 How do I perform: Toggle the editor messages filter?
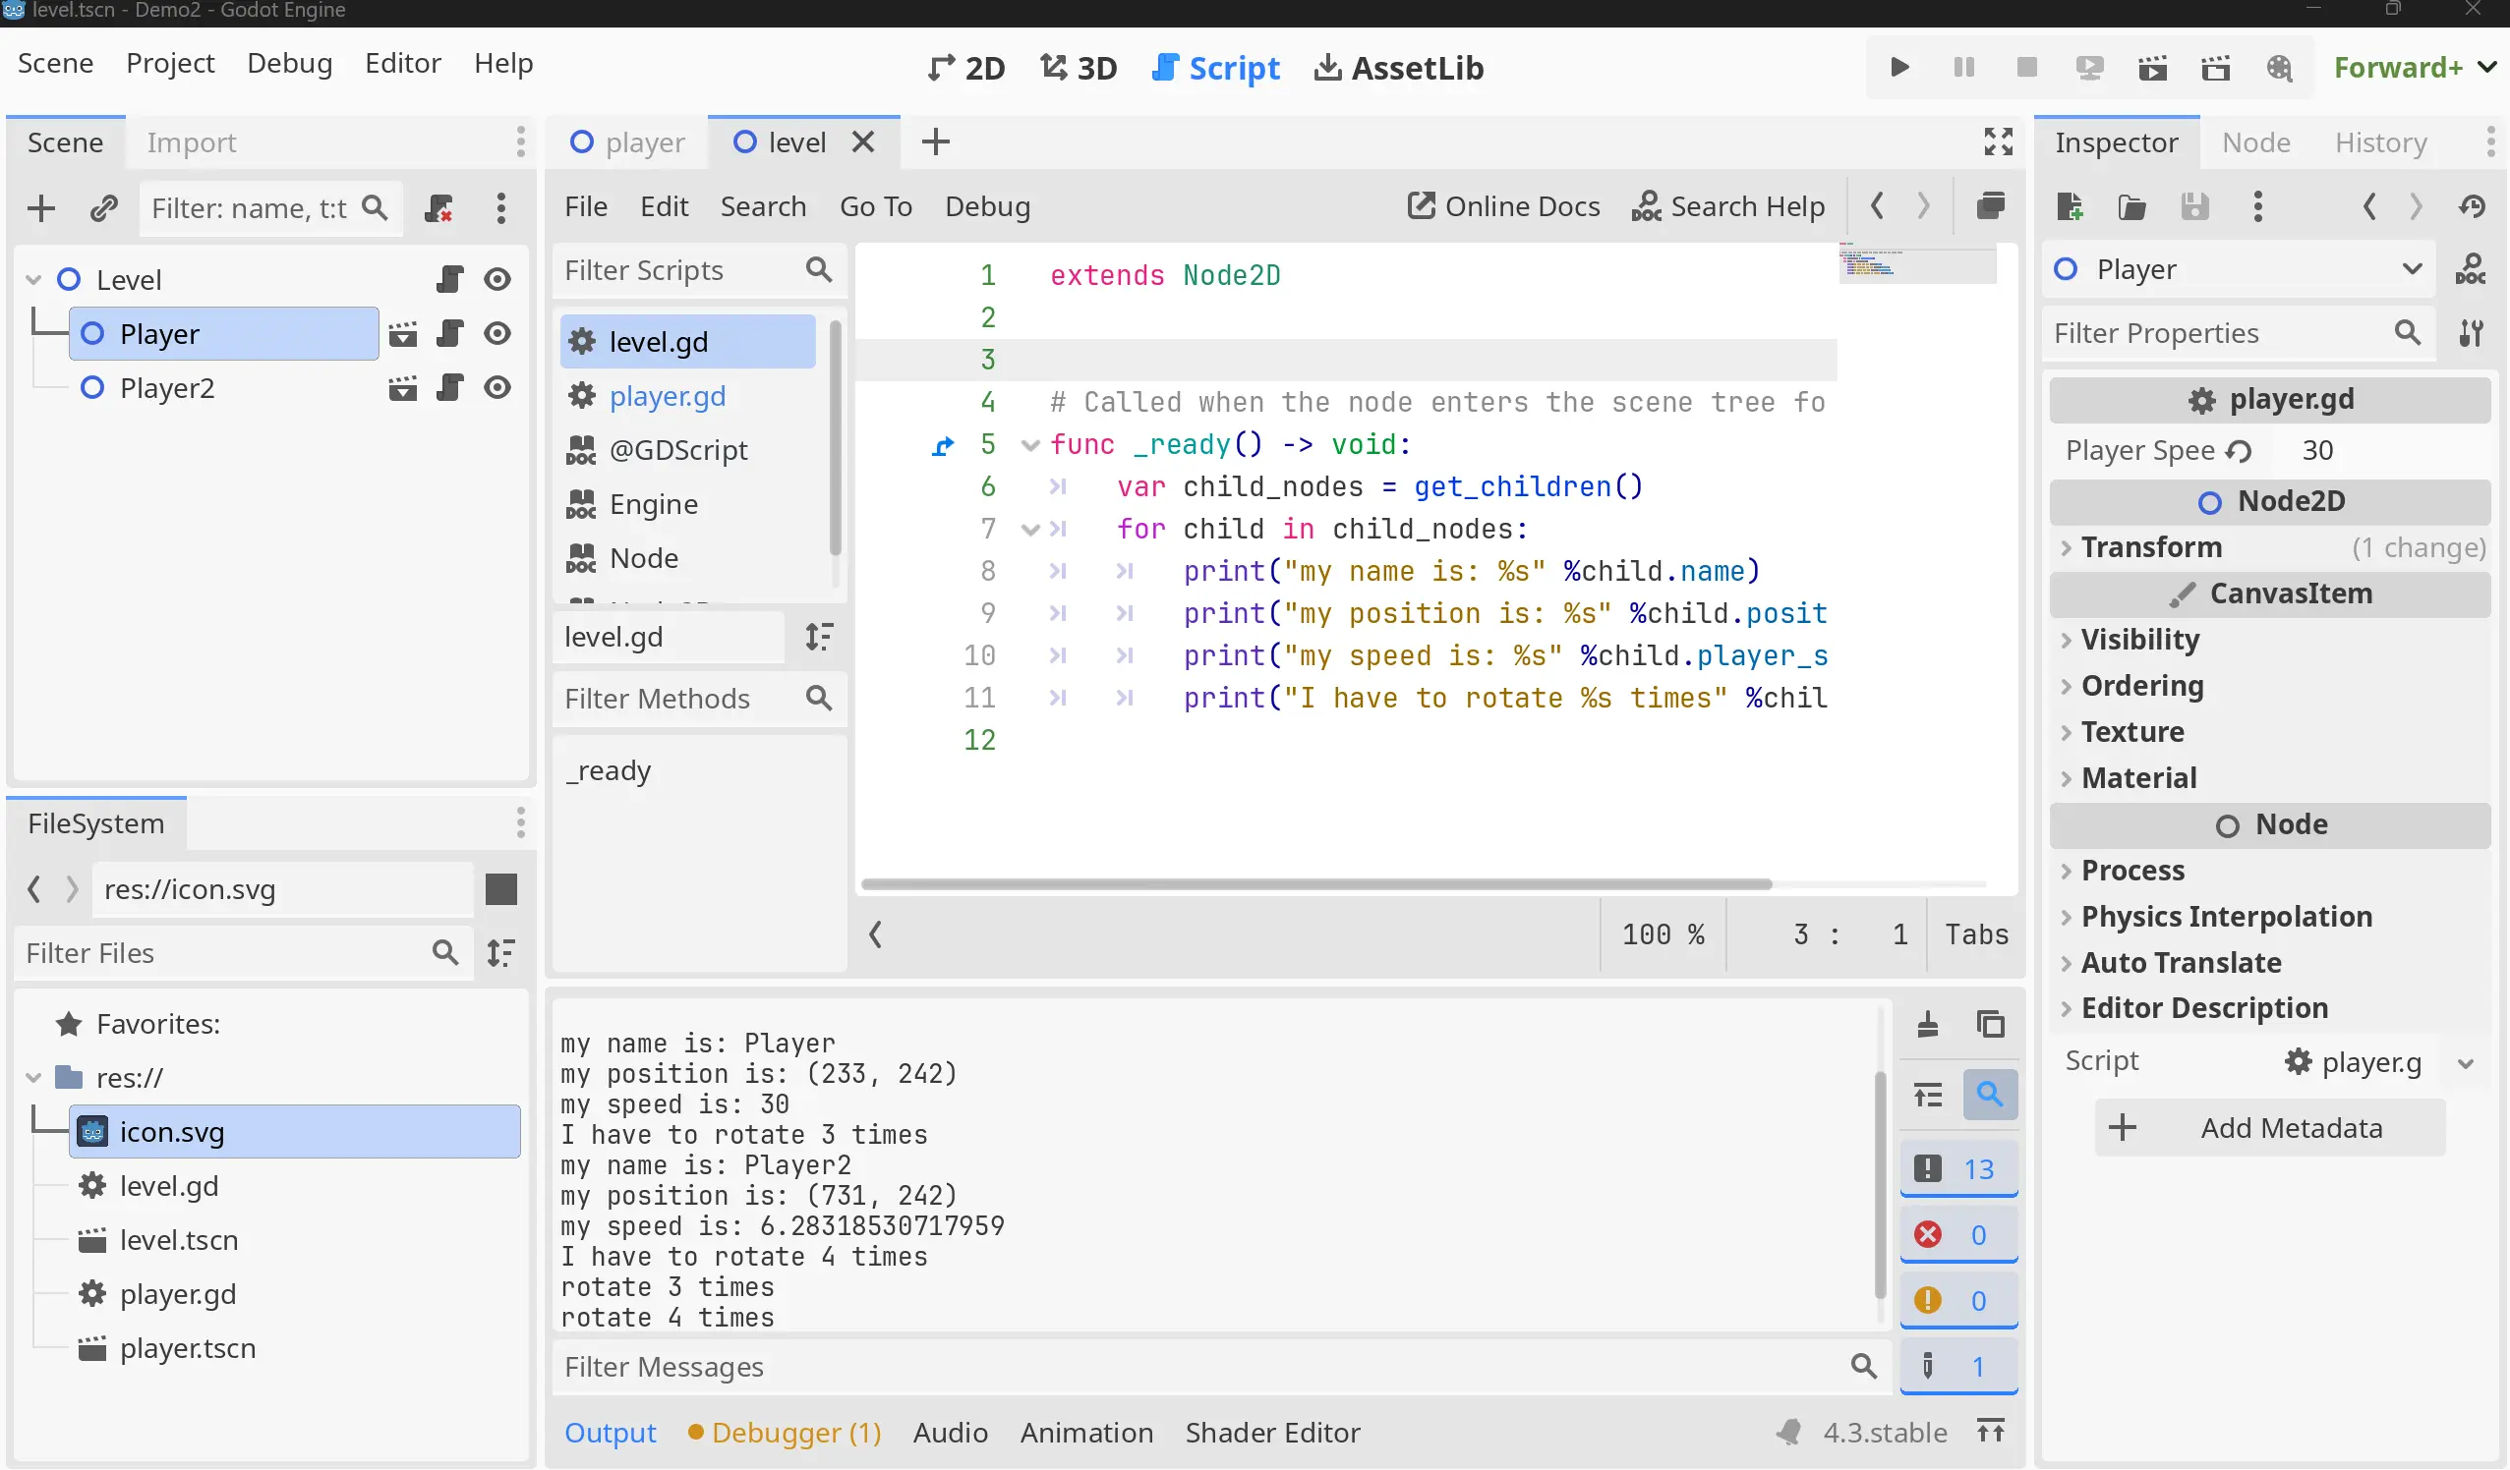point(1958,1367)
